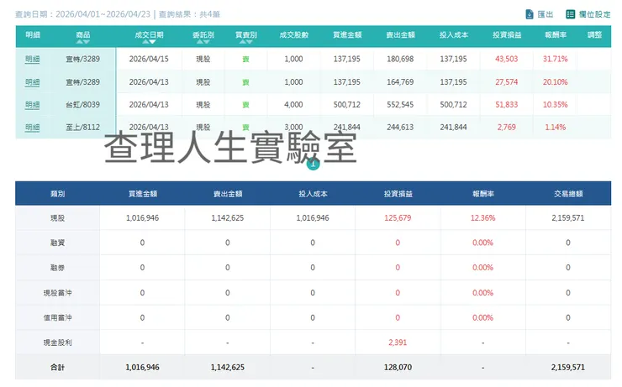622x387 pixels.
Task: Open 明細 link for 台虹/8039
Action: click(x=32, y=105)
